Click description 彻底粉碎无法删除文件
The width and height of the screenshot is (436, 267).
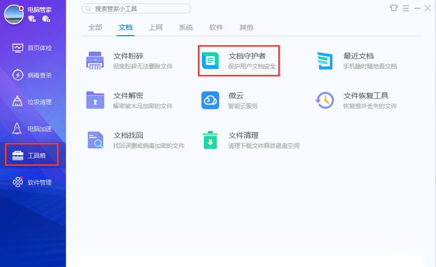tap(143, 66)
